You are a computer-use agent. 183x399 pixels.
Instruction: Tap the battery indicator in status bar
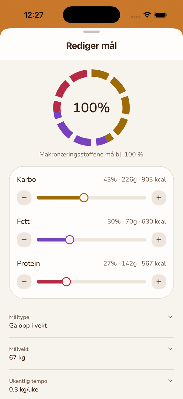click(161, 15)
